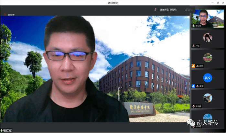Toggle the mic icon on 姜文's tile

coord(197,86)
